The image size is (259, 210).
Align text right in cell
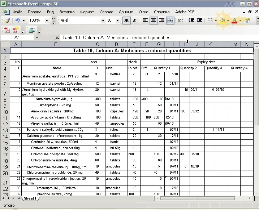[x=162, y=21]
